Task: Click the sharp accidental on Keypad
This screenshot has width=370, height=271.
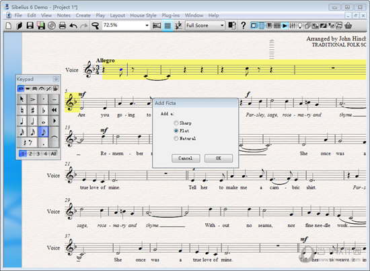Action: coord(32,110)
